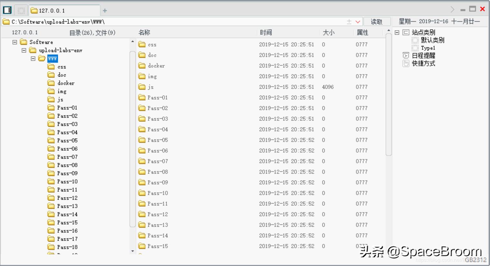Collapse the WWW node in the directory tree
This screenshot has width=490, height=266.
(33, 59)
